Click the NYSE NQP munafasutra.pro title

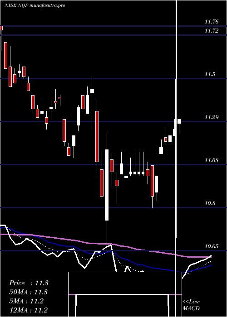(x=35, y=5)
